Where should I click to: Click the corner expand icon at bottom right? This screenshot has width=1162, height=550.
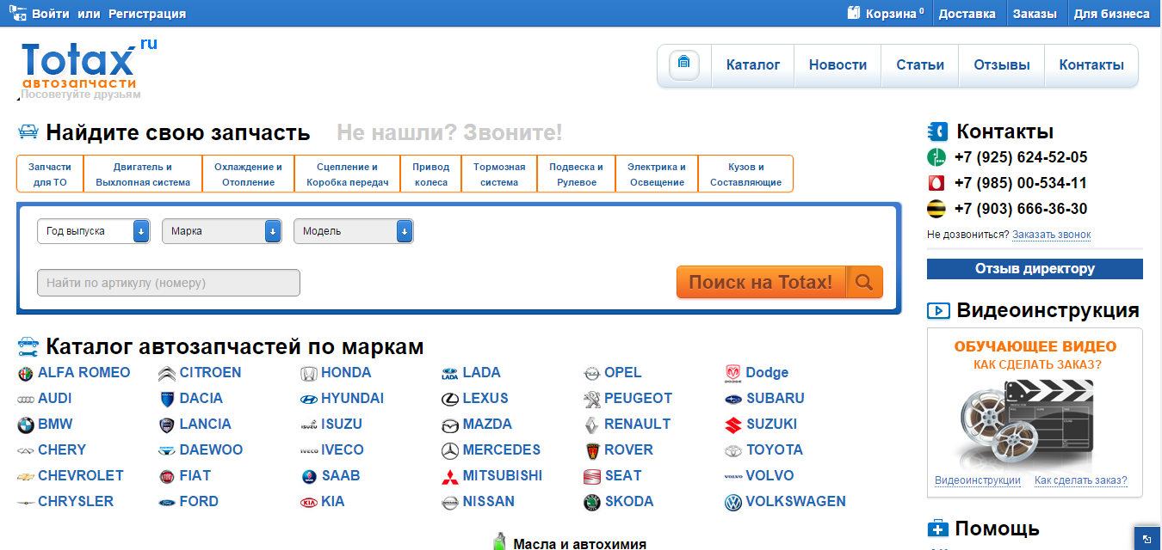pyautogui.click(x=1147, y=539)
